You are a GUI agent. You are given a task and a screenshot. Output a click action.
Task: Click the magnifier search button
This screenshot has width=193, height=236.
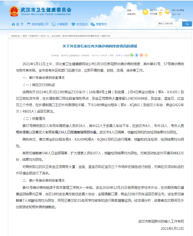tap(187, 24)
